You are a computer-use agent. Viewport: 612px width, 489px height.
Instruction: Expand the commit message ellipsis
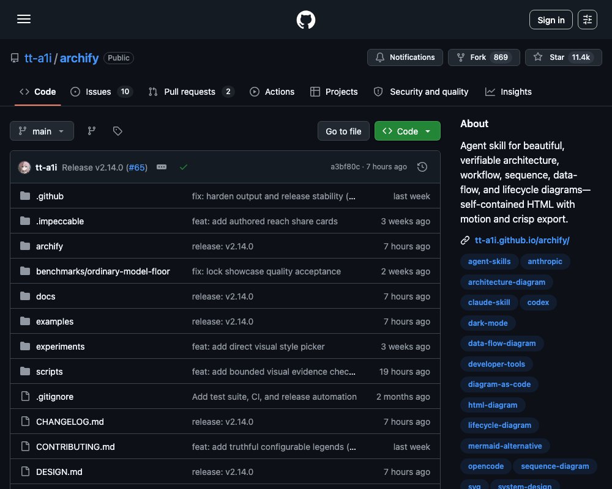pyautogui.click(x=162, y=167)
